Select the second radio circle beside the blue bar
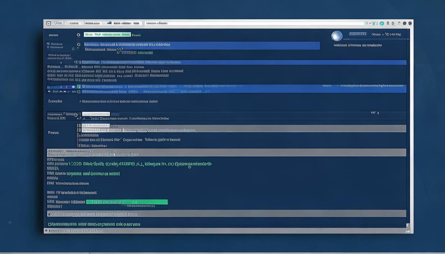This screenshot has width=445, height=254. coord(78,44)
